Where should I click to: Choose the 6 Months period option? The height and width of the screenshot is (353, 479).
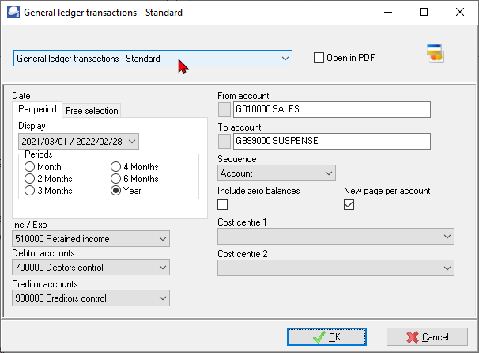click(x=117, y=179)
